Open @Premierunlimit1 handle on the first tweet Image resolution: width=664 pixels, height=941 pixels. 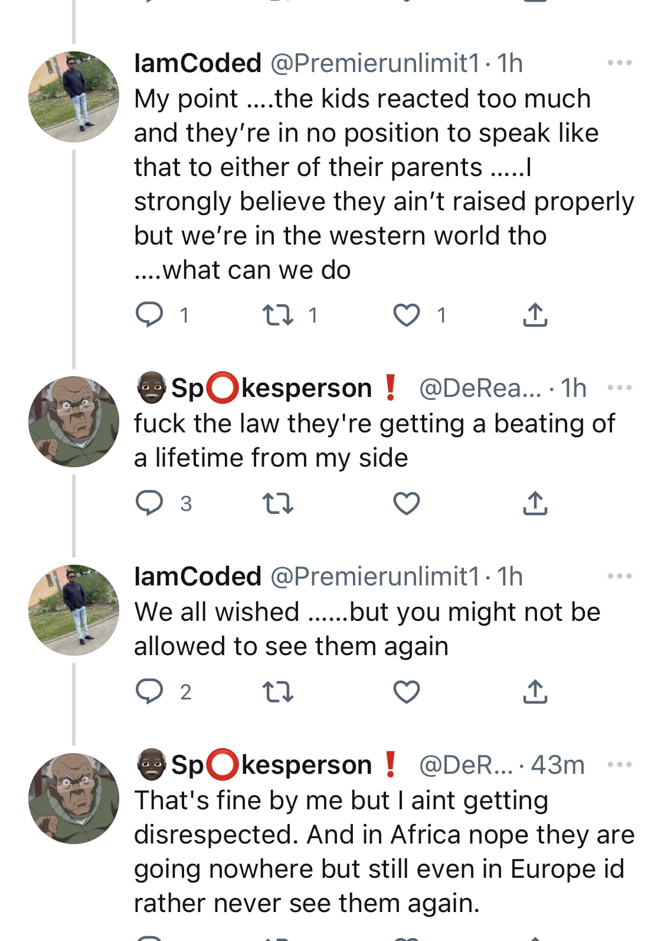click(x=375, y=63)
